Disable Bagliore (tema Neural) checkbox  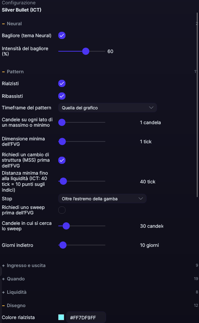click(62, 35)
